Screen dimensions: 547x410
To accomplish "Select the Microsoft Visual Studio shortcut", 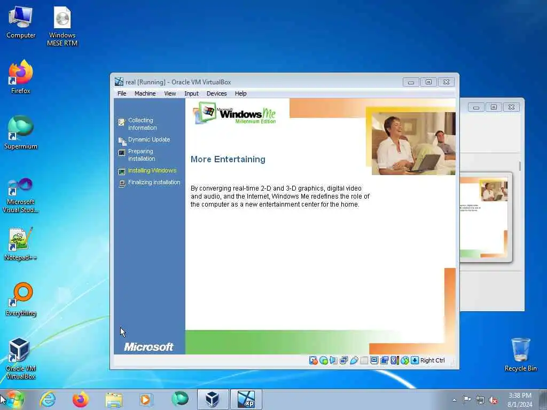I will point(21,195).
